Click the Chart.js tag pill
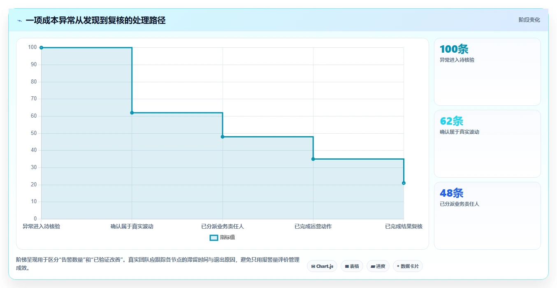 pyautogui.click(x=322, y=266)
